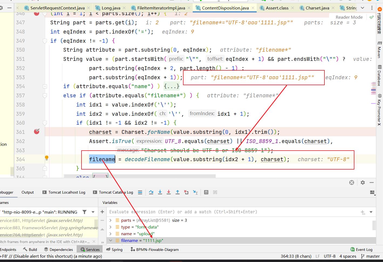Click the Services tool window button
The image size is (383, 262).
click(x=90, y=250)
